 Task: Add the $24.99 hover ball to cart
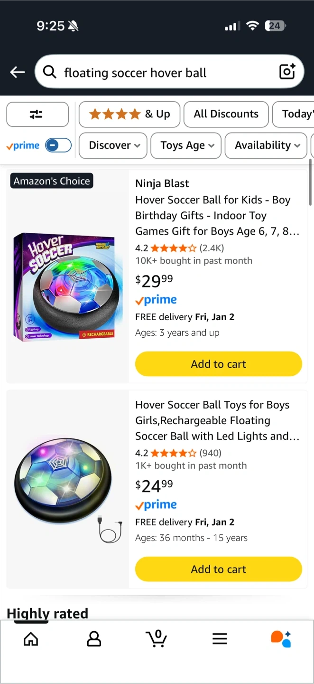coord(219,569)
